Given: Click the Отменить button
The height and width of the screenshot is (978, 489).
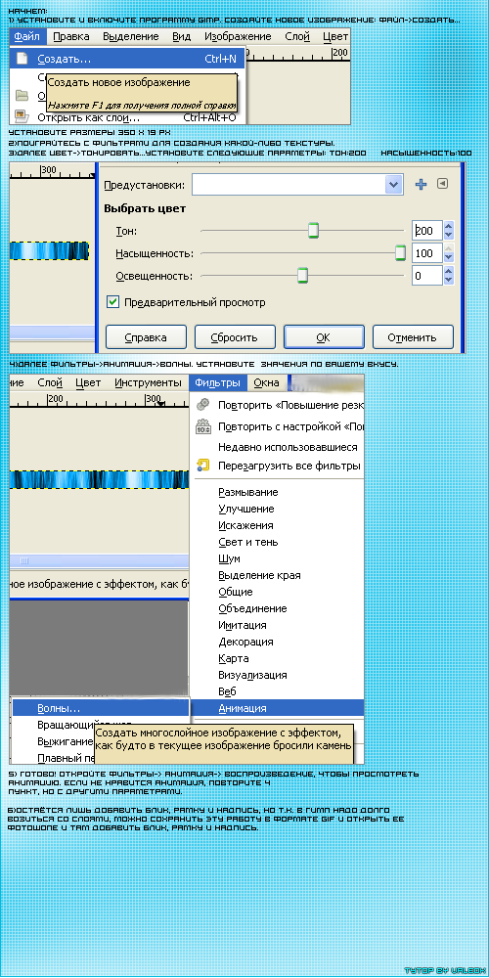Looking at the screenshot, I should tap(413, 337).
